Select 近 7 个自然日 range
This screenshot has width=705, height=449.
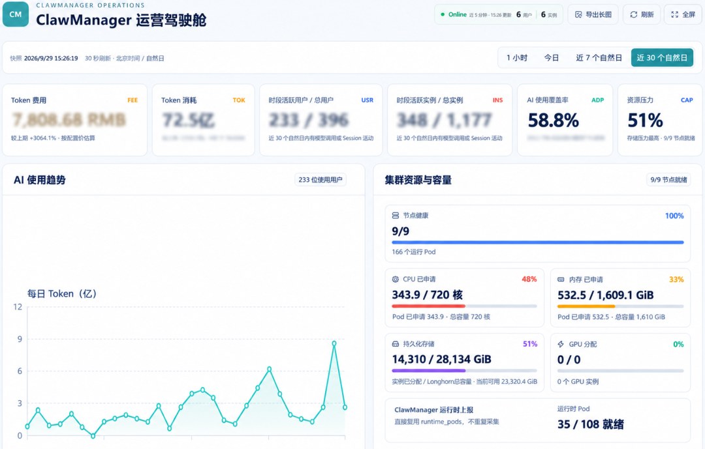point(599,58)
